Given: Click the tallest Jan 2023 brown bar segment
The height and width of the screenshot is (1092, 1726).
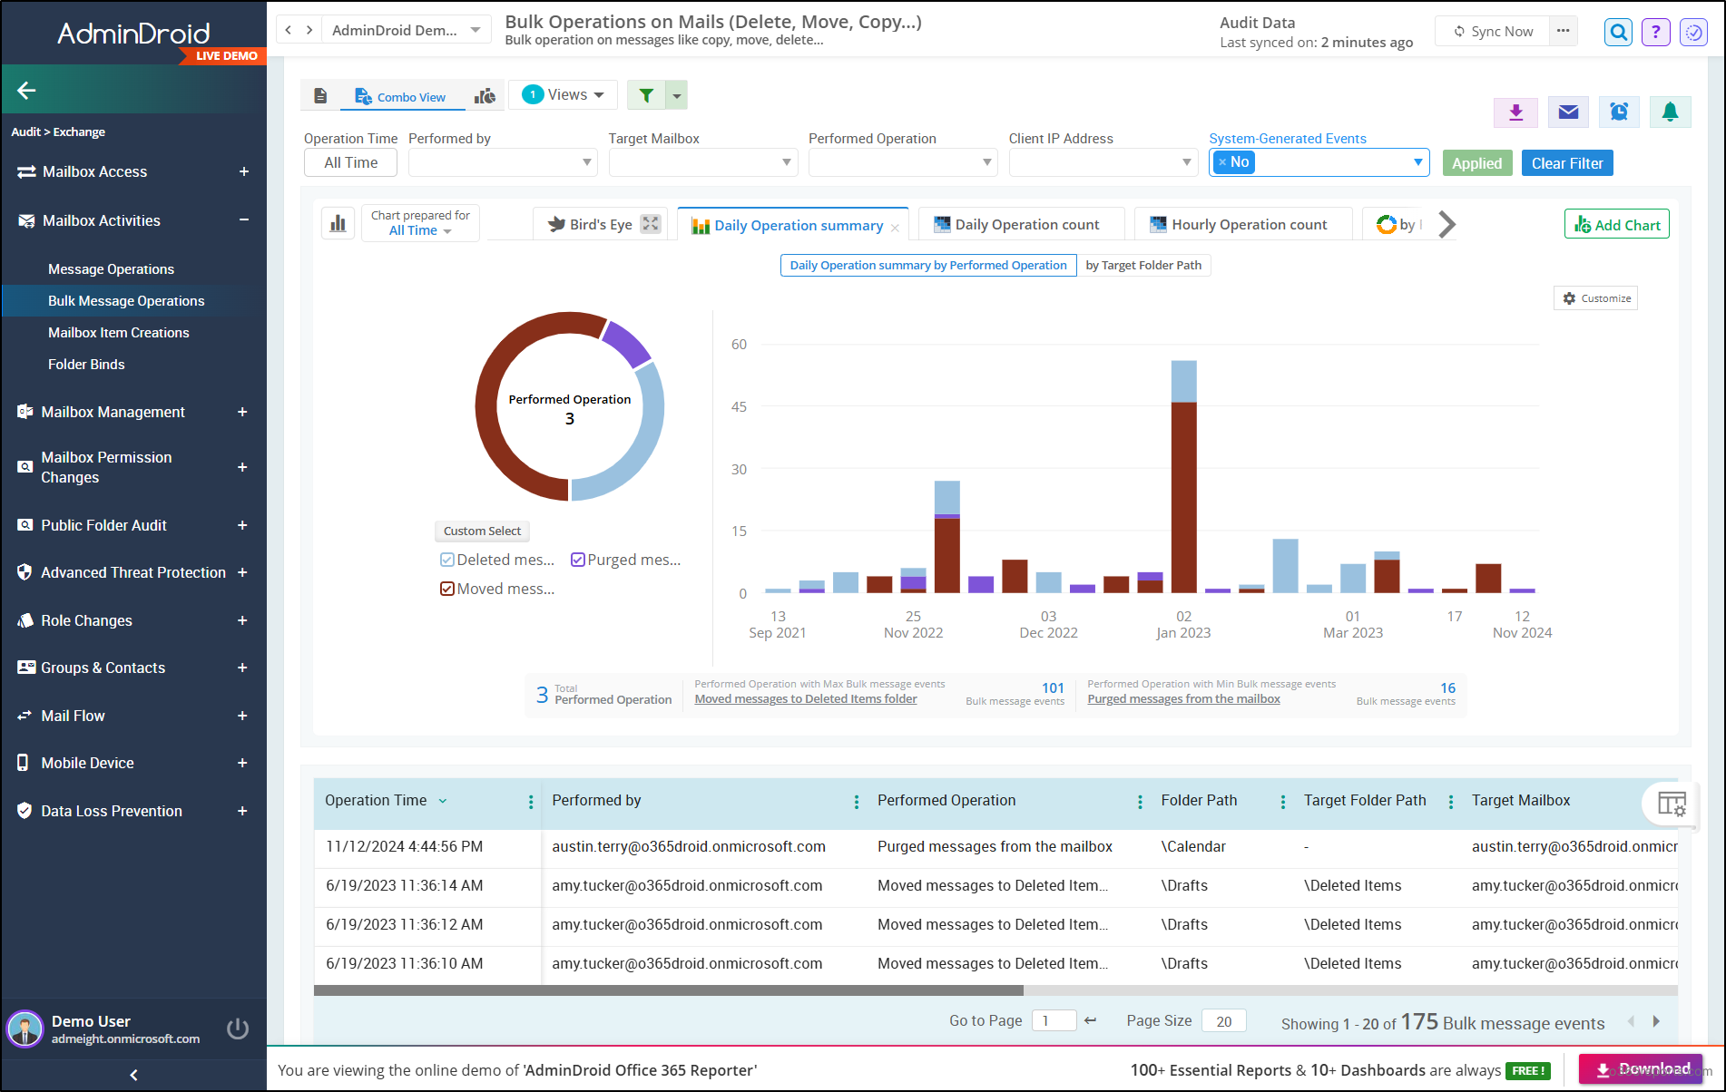Looking at the screenshot, I should (1183, 497).
